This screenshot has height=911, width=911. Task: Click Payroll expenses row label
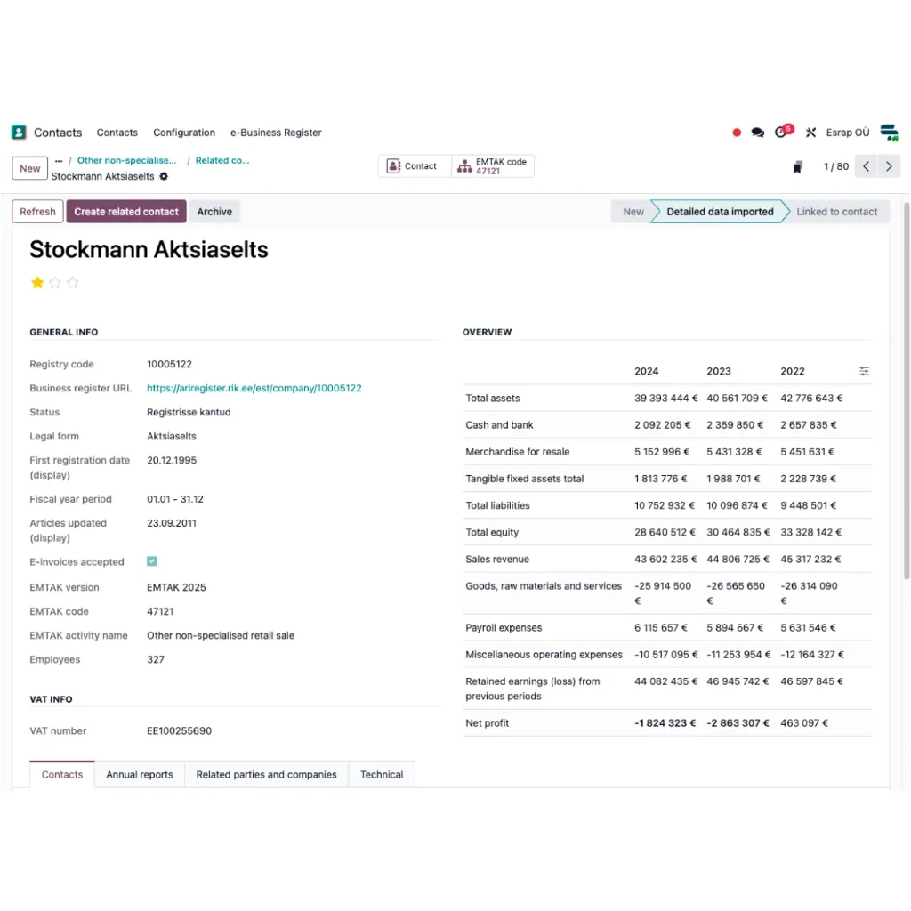click(504, 627)
